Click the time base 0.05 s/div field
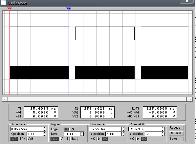This screenshot has height=144, width=196. 27,129
